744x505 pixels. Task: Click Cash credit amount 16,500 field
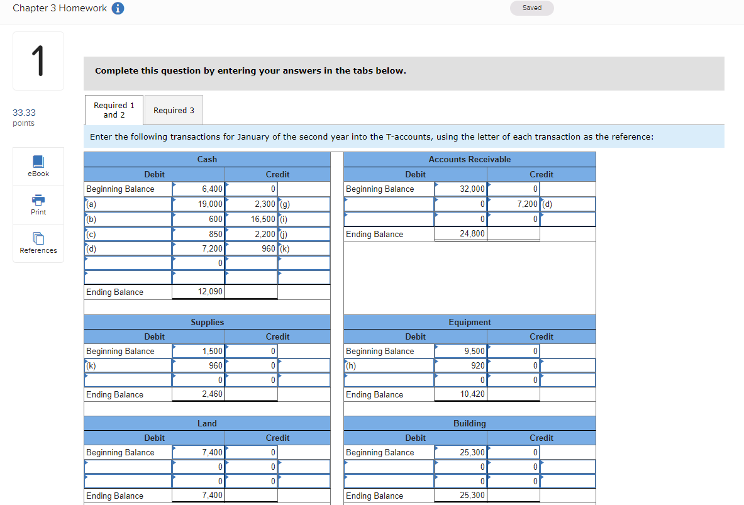251,219
